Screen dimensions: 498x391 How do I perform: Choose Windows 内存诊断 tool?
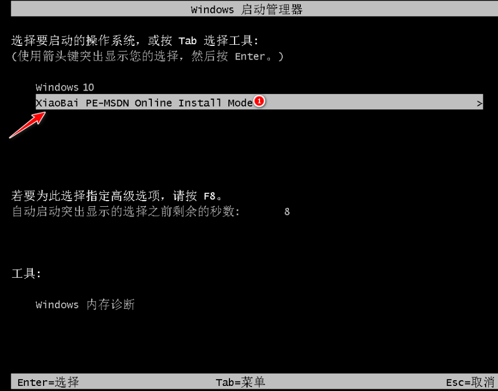[x=85, y=304]
